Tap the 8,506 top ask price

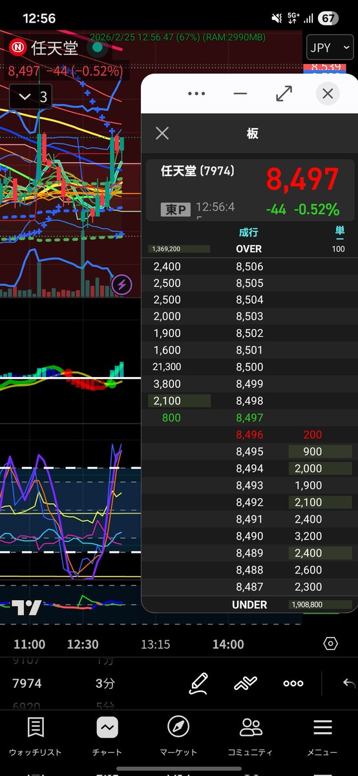(x=249, y=266)
